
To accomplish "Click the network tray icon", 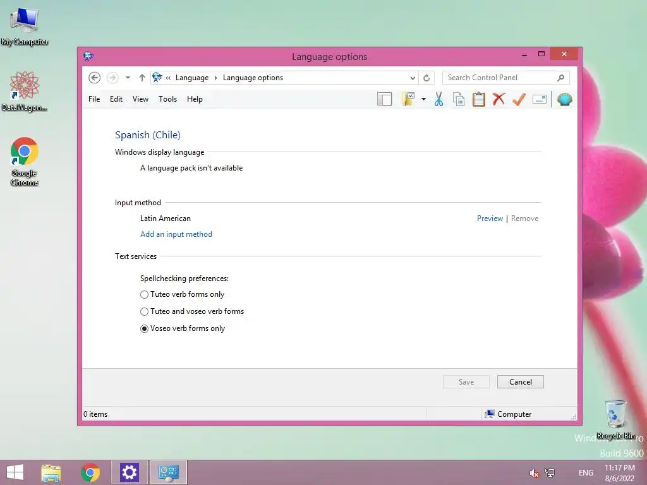I will coord(550,472).
